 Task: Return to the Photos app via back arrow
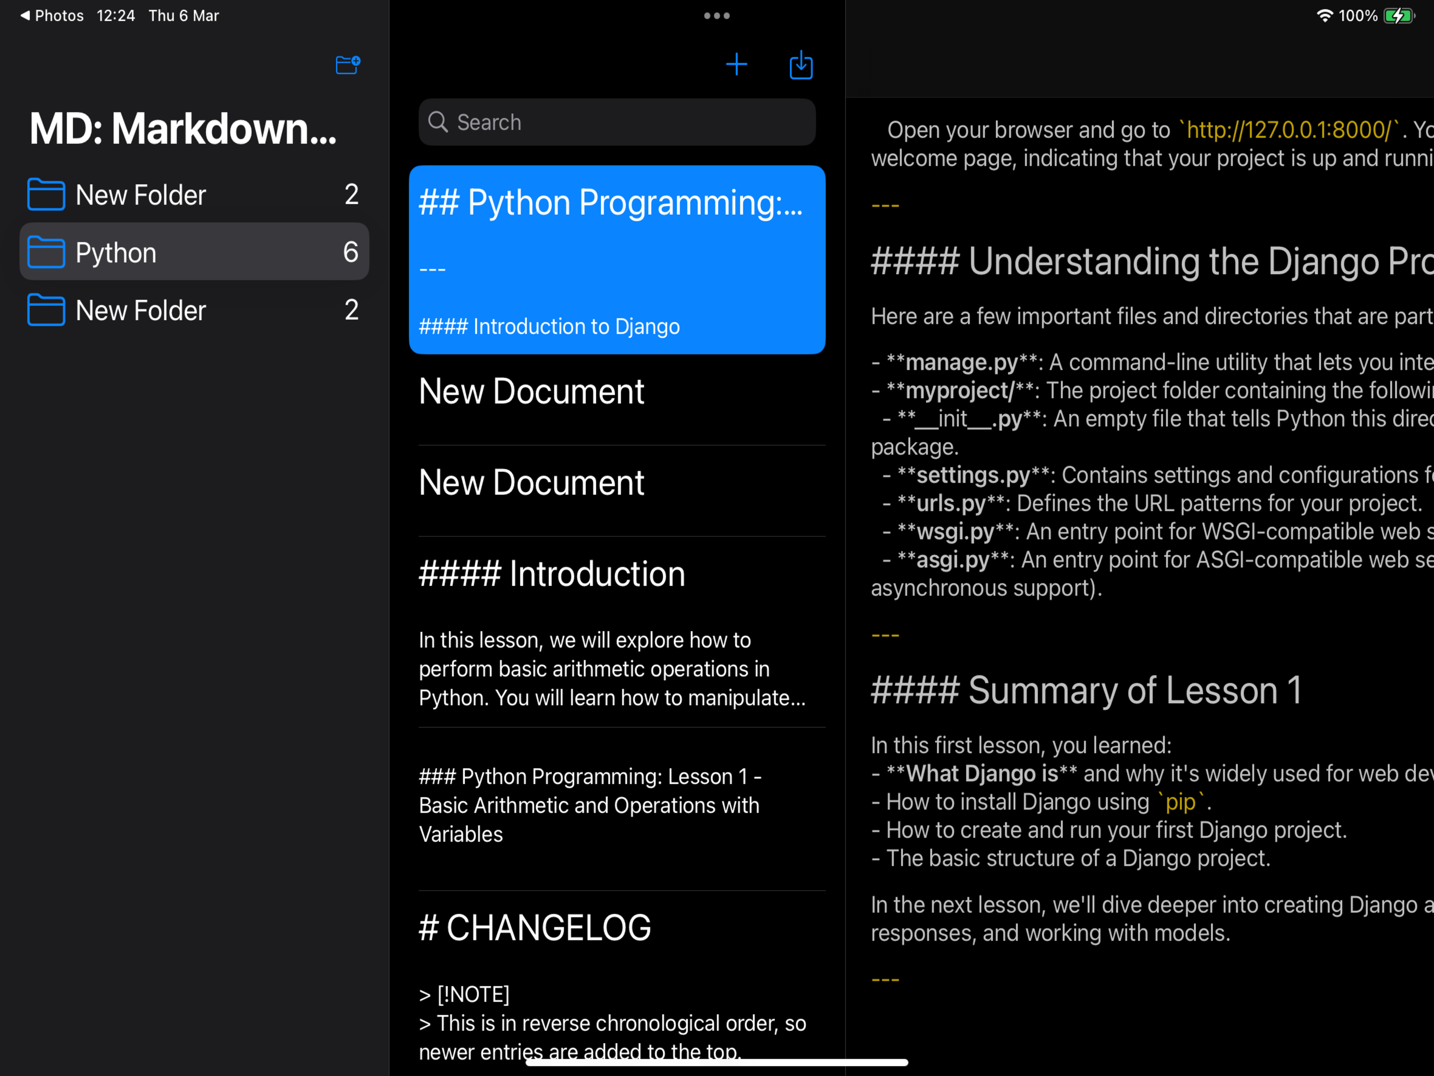click(x=52, y=16)
